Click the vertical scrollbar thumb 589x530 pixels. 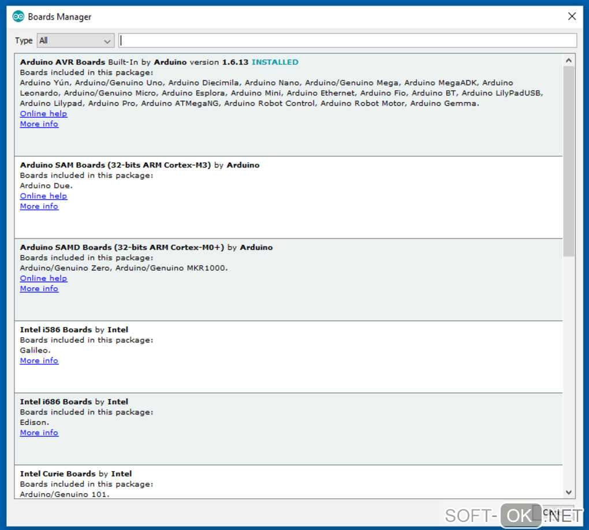click(x=569, y=162)
